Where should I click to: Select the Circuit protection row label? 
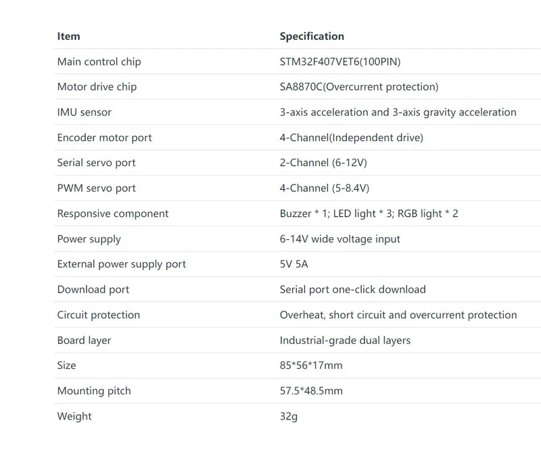pyautogui.click(x=98, y=315)
